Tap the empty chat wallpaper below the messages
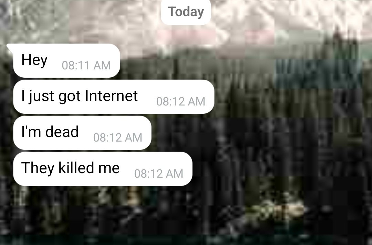Screen dimensions: 372x245 (x=186, y=213)
